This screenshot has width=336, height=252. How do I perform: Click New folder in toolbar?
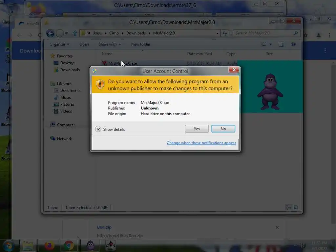click(x=140, y=44)
